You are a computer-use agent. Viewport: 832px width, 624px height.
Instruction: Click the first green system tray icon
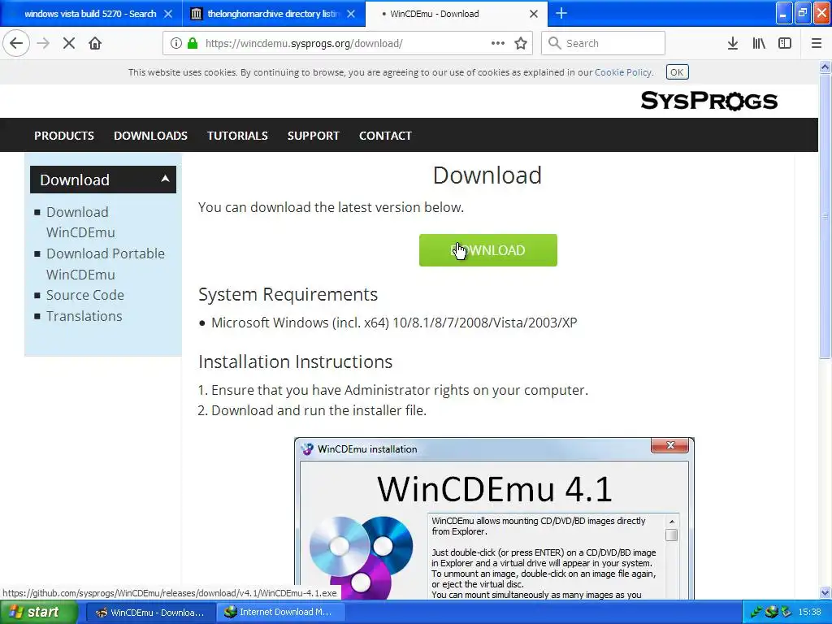click(x=756, y=613)
